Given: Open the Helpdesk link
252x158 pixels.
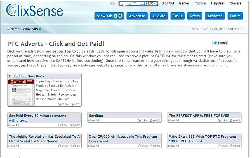Looking at the screenshot, I should 218,3.
